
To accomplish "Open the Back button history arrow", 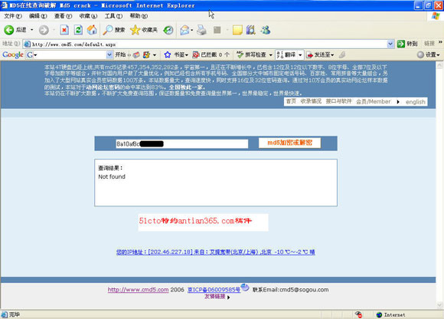I will click(31, 30).
